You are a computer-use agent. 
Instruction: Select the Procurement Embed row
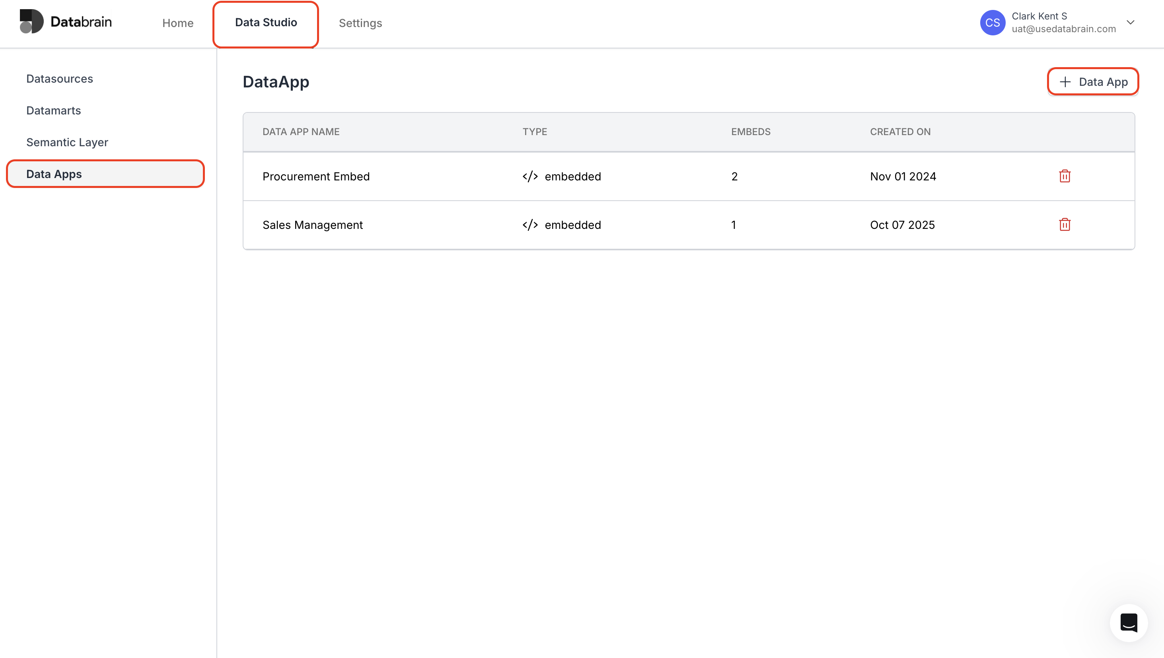coord(316,176)
